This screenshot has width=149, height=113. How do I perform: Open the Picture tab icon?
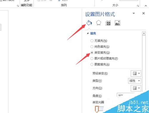coord(117,23)
